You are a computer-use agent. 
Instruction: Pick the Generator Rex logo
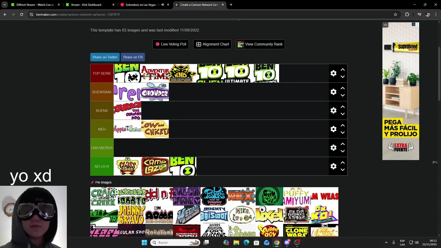242,196
